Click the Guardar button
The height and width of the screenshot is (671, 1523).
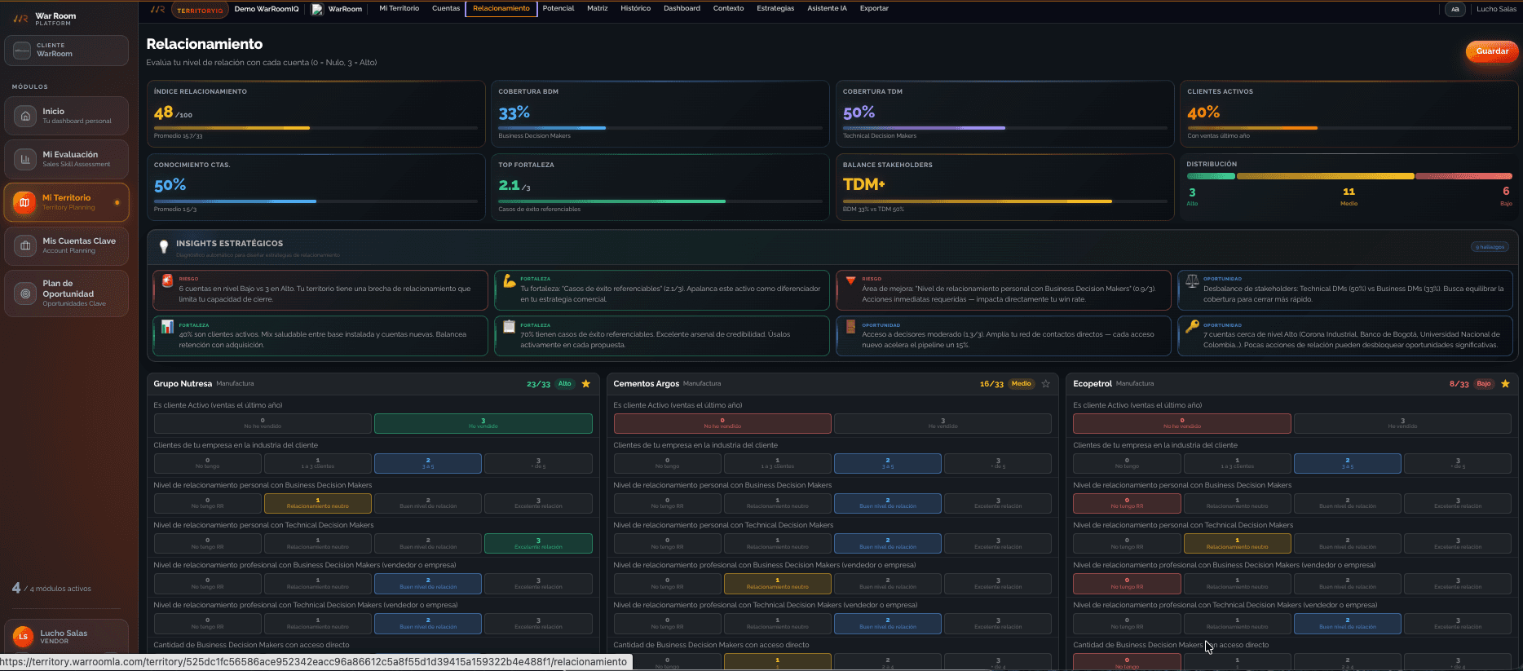1492,51
